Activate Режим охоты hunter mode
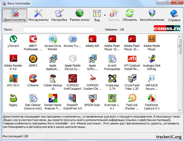The height and width of the screenshot is (141, 184). [x=79, y=15]
